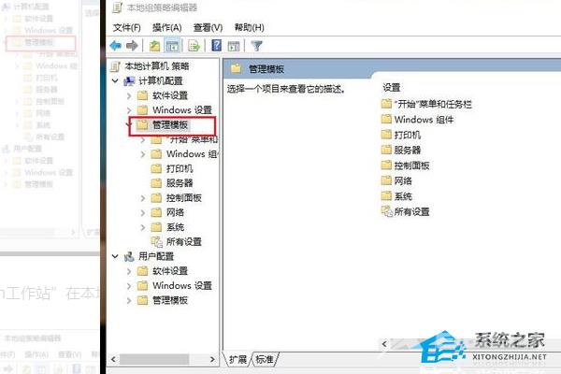The width and height of the screenshot is (561, 374).
Task: Expand 软件设置 under 计算机配置
Action: click(x=129, y=95)
